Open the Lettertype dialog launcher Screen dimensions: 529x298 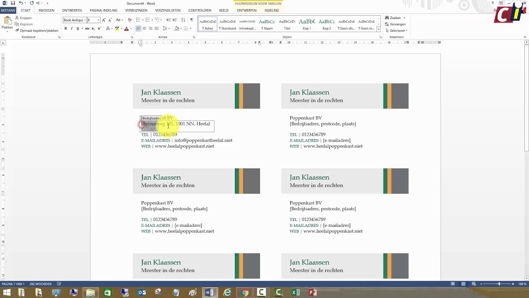132,37
